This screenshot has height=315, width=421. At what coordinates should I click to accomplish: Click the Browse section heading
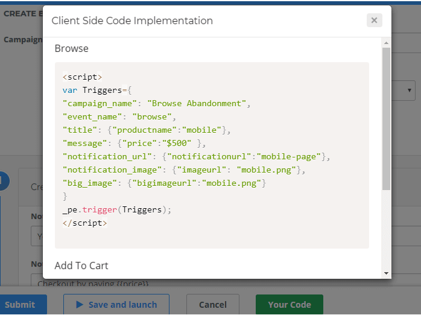[x=71, y=49]
